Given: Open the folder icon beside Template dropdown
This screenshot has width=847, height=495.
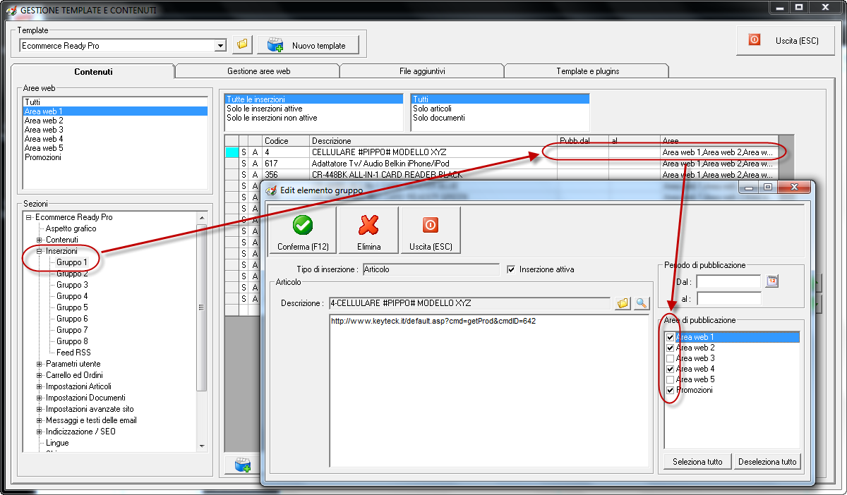Looking at the screenshot, I should click(x=242, y=45).
